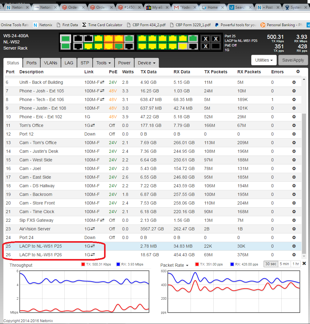Switch graph interval to 1 hr
The width and height of the screenshot is (310, 324).
296,264
